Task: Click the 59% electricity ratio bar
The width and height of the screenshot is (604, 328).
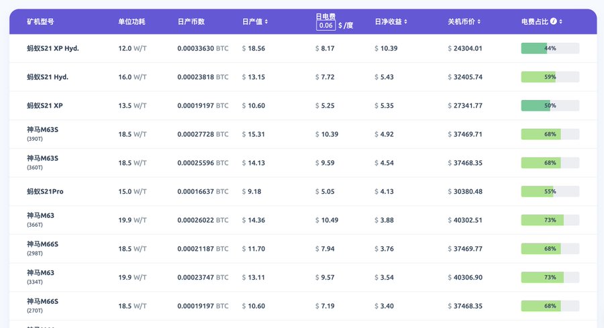Action: 550,77
